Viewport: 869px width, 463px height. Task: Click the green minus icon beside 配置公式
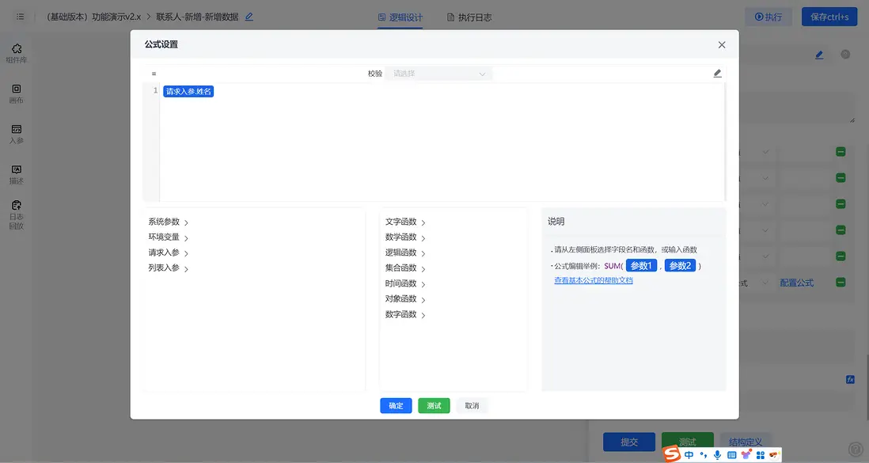[841, 283]
